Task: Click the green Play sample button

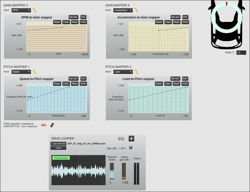Action: click(x=61, y=158)
